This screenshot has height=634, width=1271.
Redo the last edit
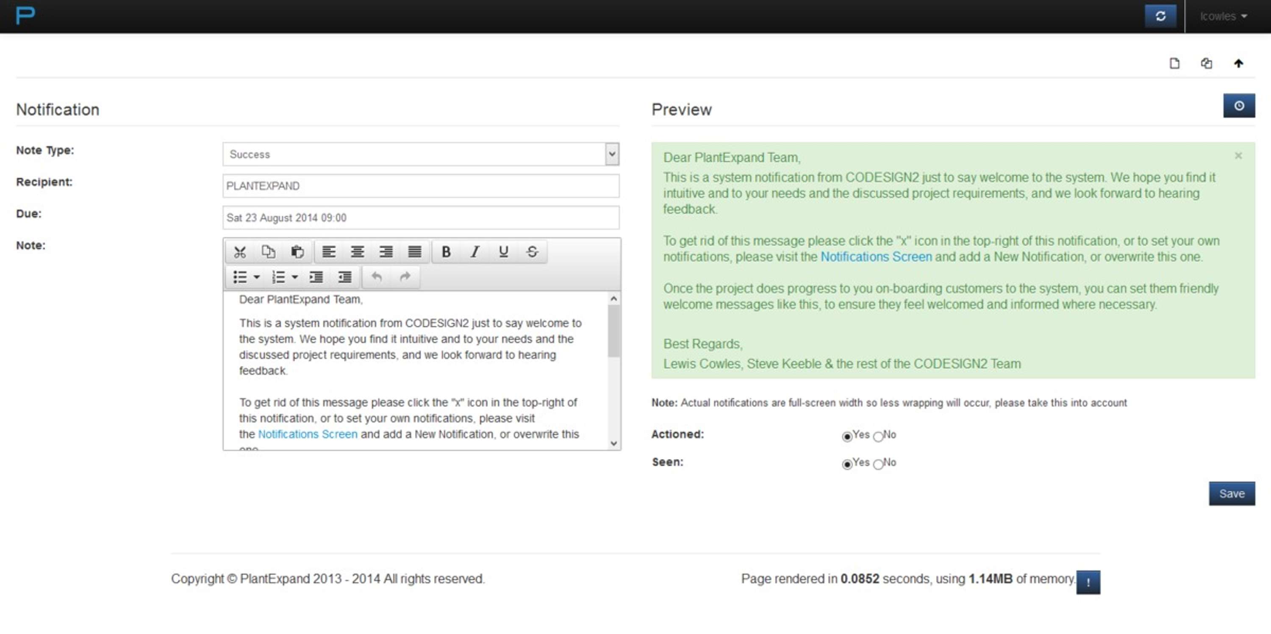point(405,277)
